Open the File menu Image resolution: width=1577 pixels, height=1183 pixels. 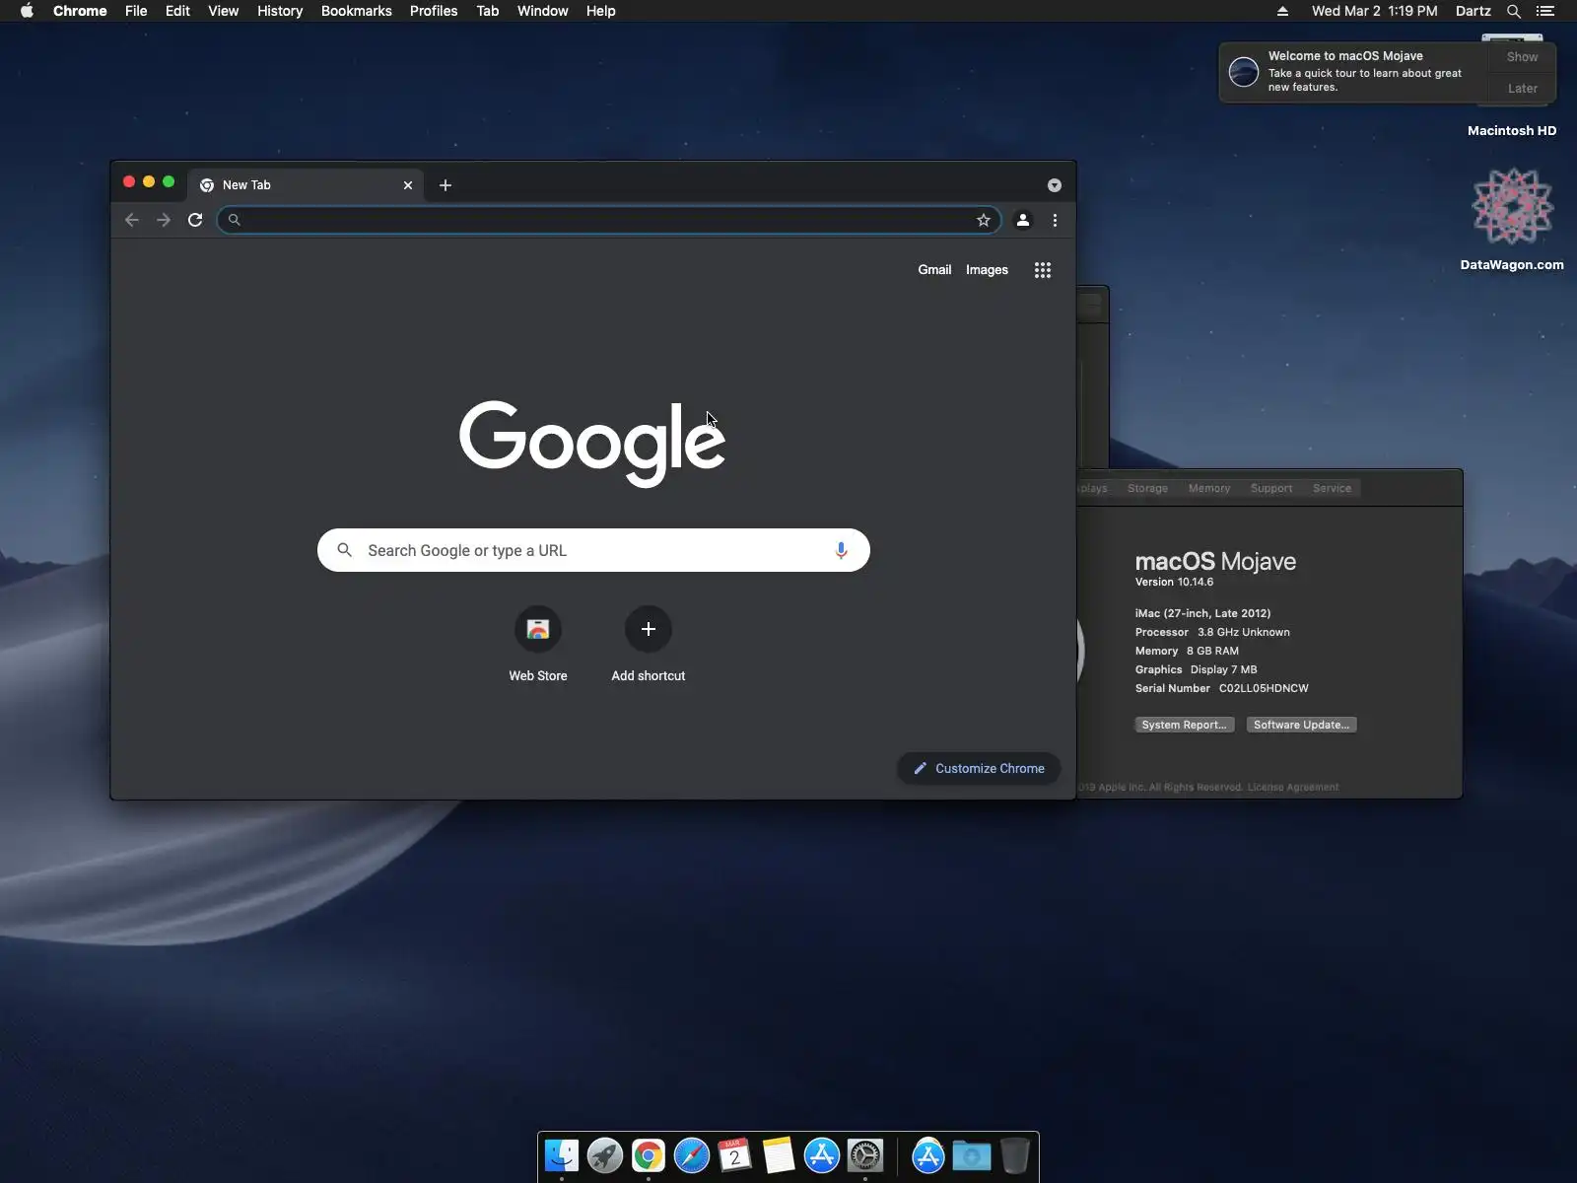[x=136, y=11]
